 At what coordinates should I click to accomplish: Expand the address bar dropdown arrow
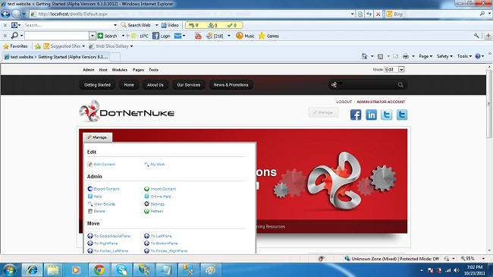pyautogui.click(x=352, y=14)
